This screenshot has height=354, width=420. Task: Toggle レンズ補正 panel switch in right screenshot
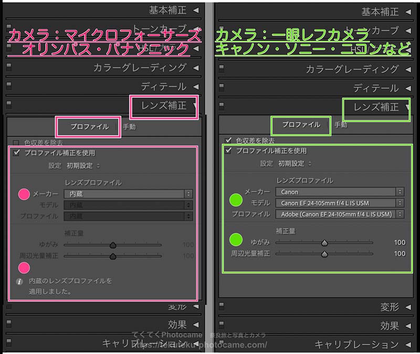click(x=221, y=106)
